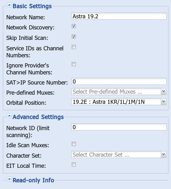Enable the EIT Local Time checkbox
Viewport: 171px width, 189px height.
[x=74, y=164]
